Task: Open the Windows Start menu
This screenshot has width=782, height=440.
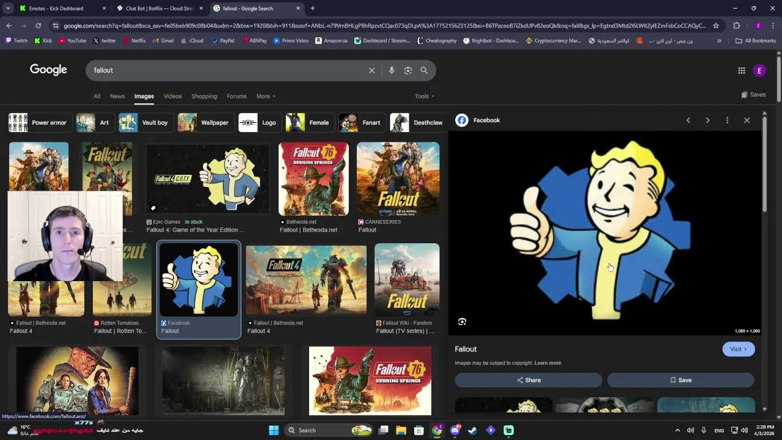Action: point(274,430)
